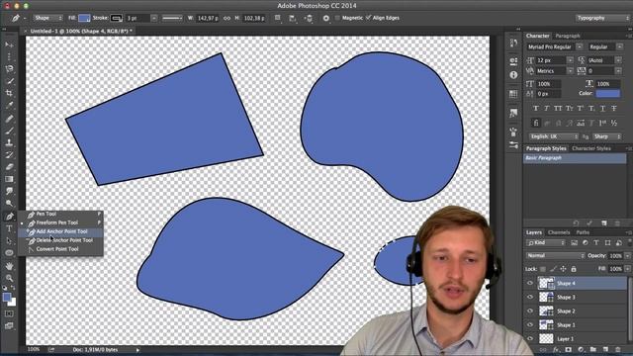Open the gear settings in options bar
This screenshot has width=633, height=356.
326,18
